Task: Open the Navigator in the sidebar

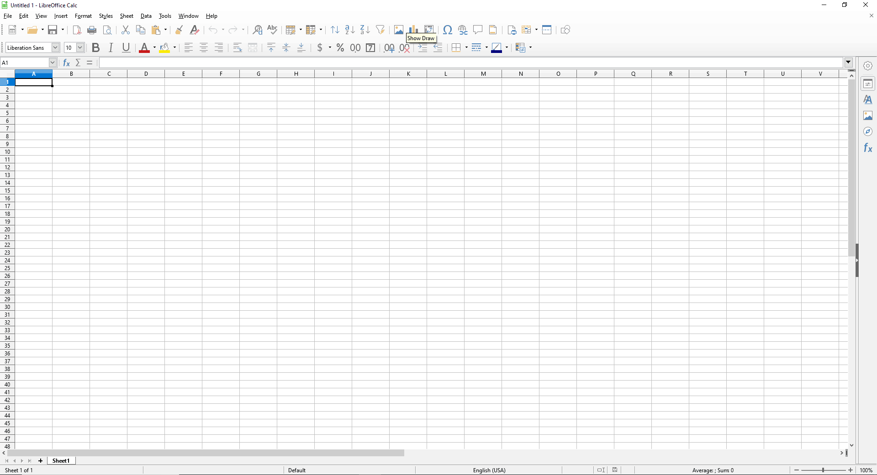Action: pyautogui.click(x=868, y=132)
